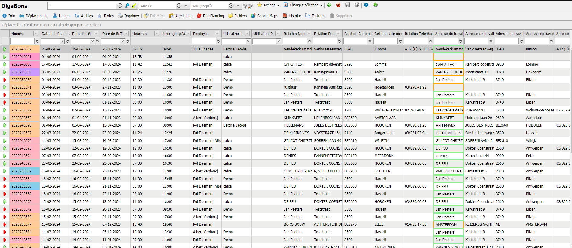572x248 pixels.
Task: Open Textes from the toolbar
Action: pyautogui.click(x=105, y=16)
